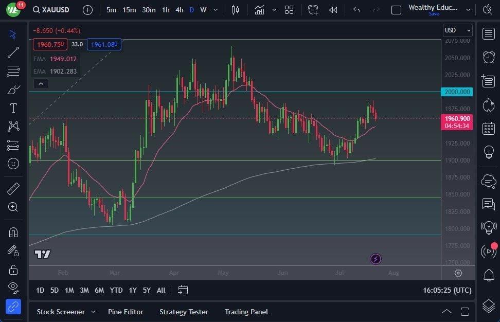Click the Save layout link
Screen dimensions: 500x322
[434, 14]
